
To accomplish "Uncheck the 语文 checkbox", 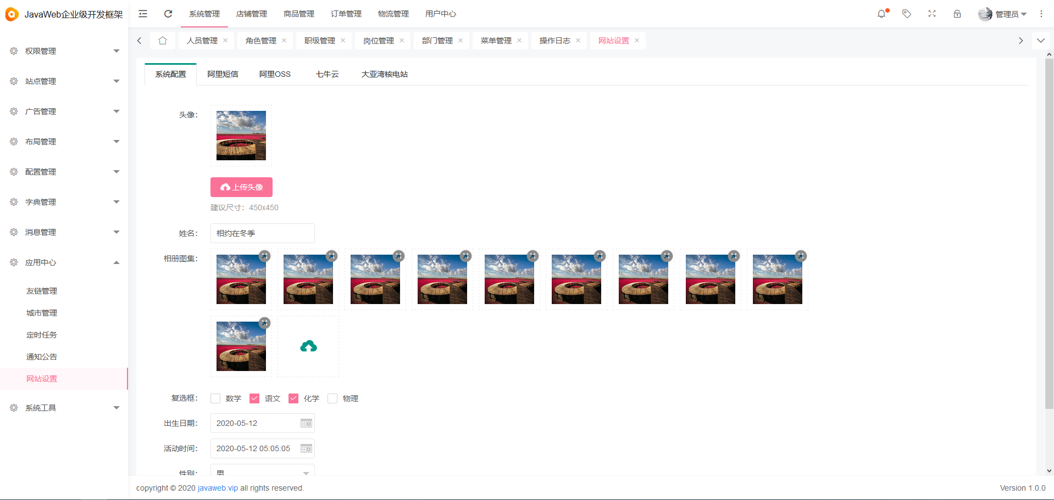I will (x=254, y=398).
